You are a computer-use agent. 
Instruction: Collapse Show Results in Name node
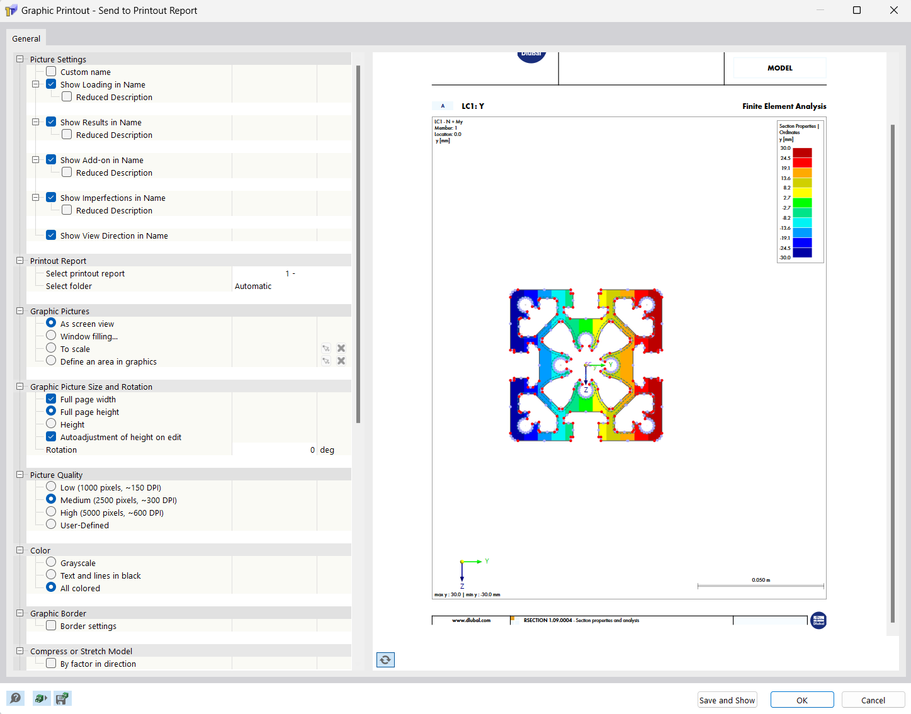click(x=36, y=122)
